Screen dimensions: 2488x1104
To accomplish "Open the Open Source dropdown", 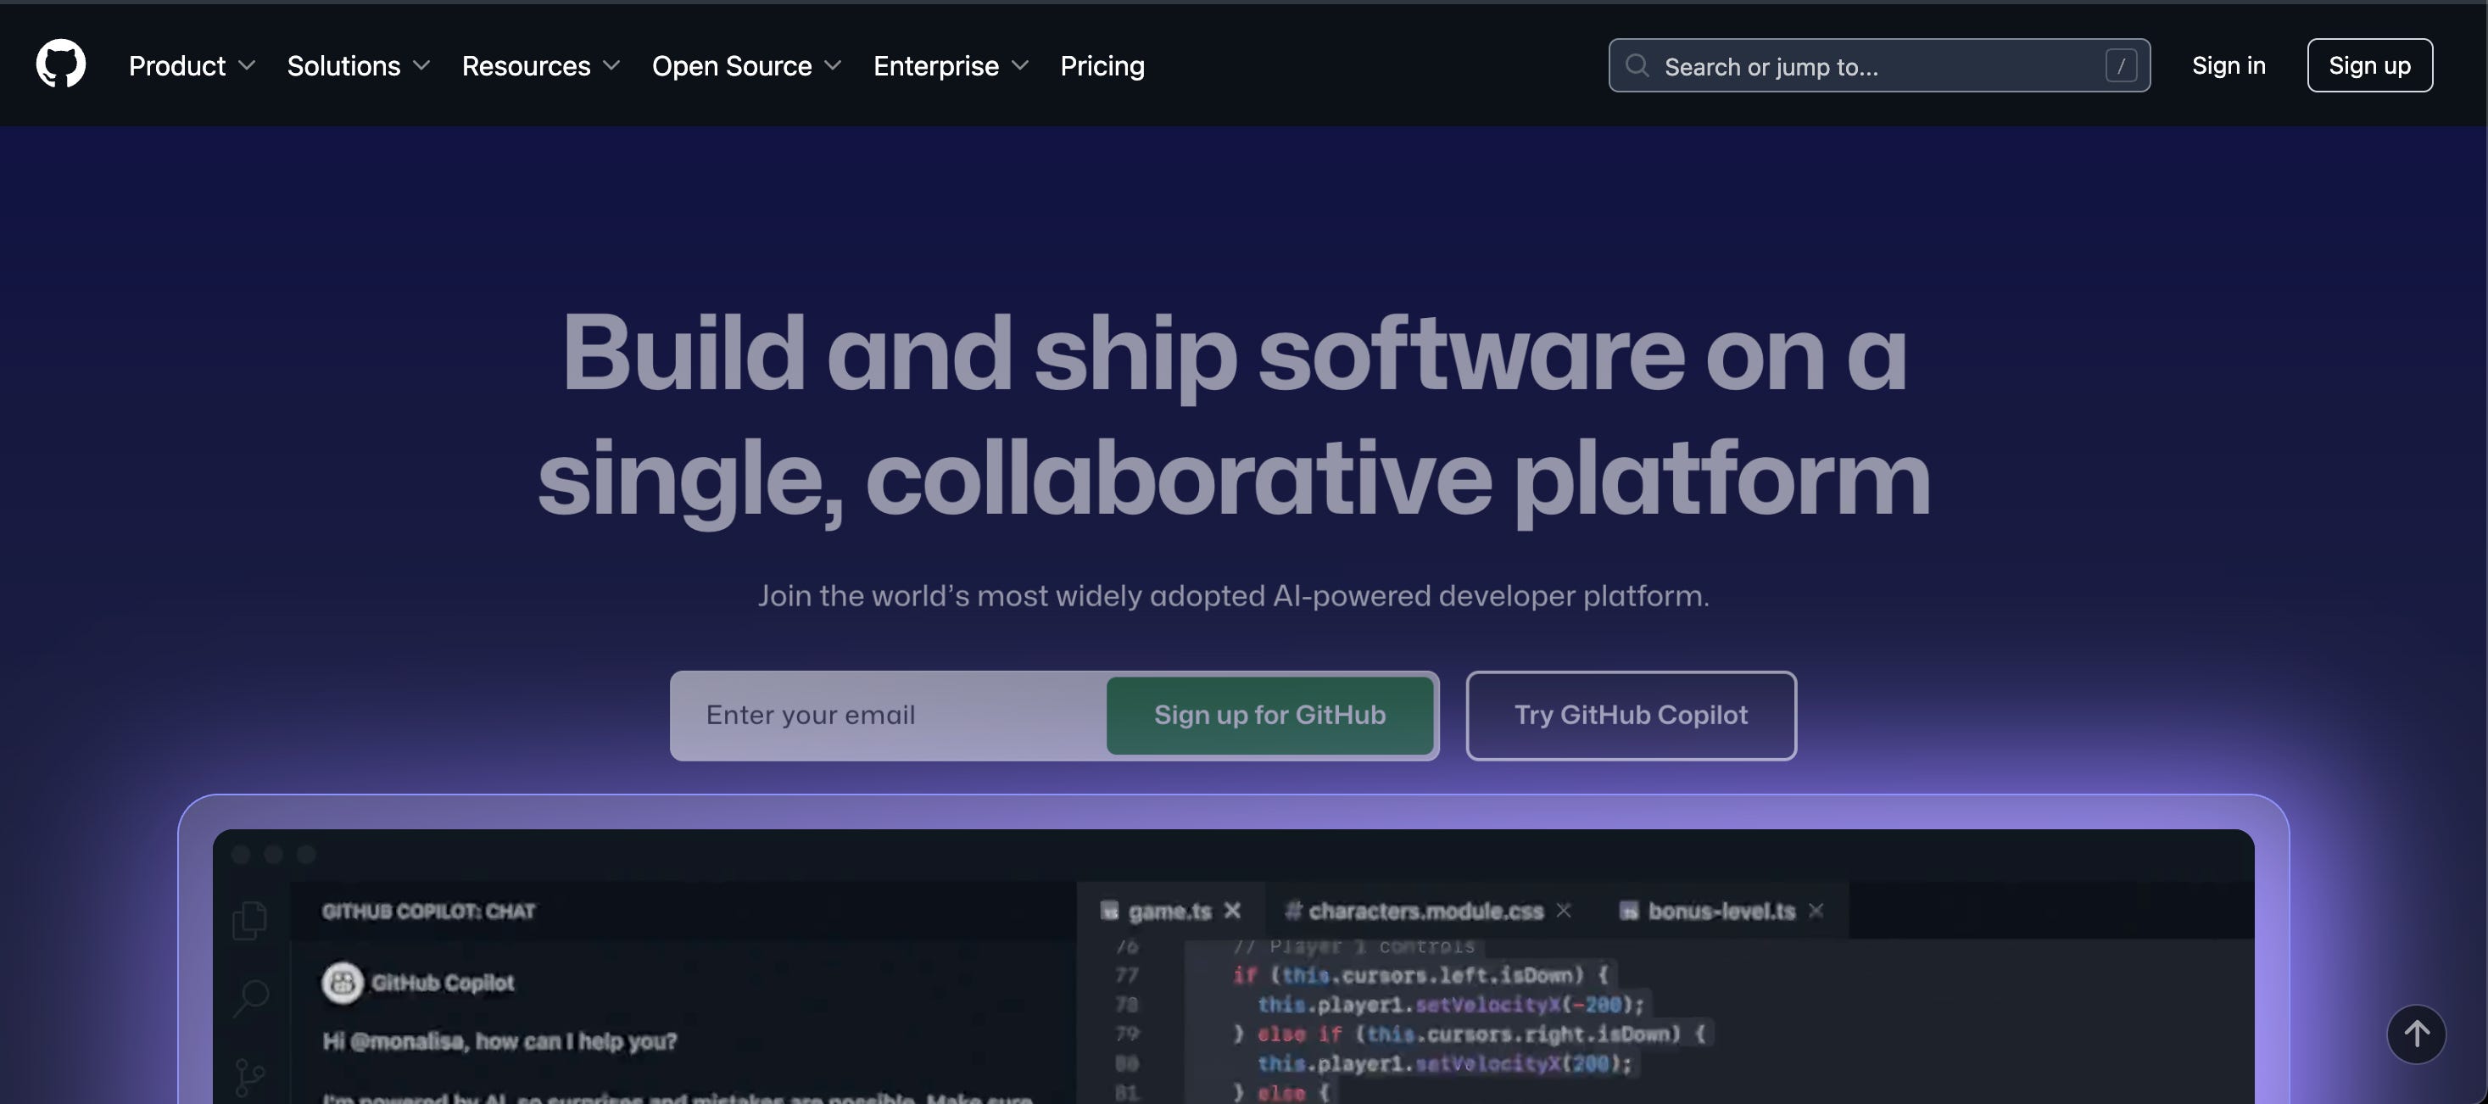I will pos(745,65).
